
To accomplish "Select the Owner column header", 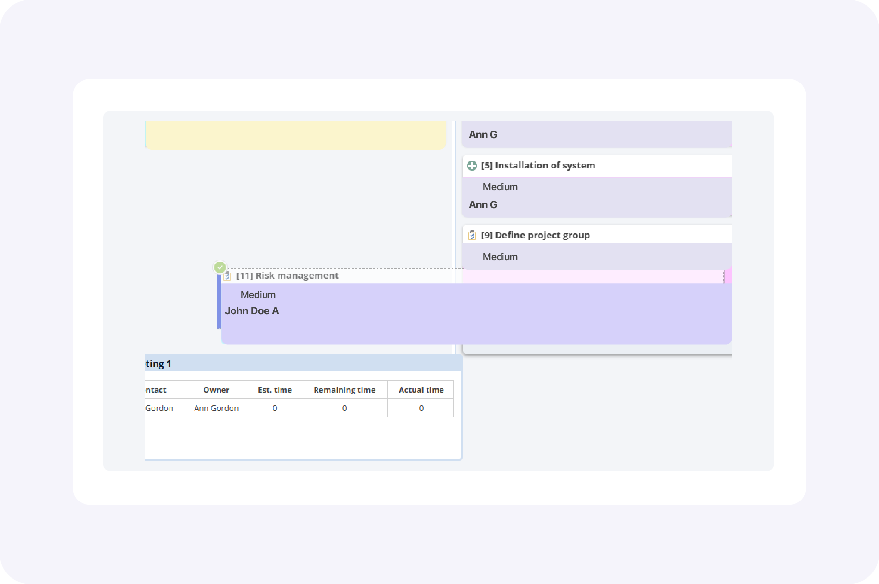I will click(x=216, y=390).
